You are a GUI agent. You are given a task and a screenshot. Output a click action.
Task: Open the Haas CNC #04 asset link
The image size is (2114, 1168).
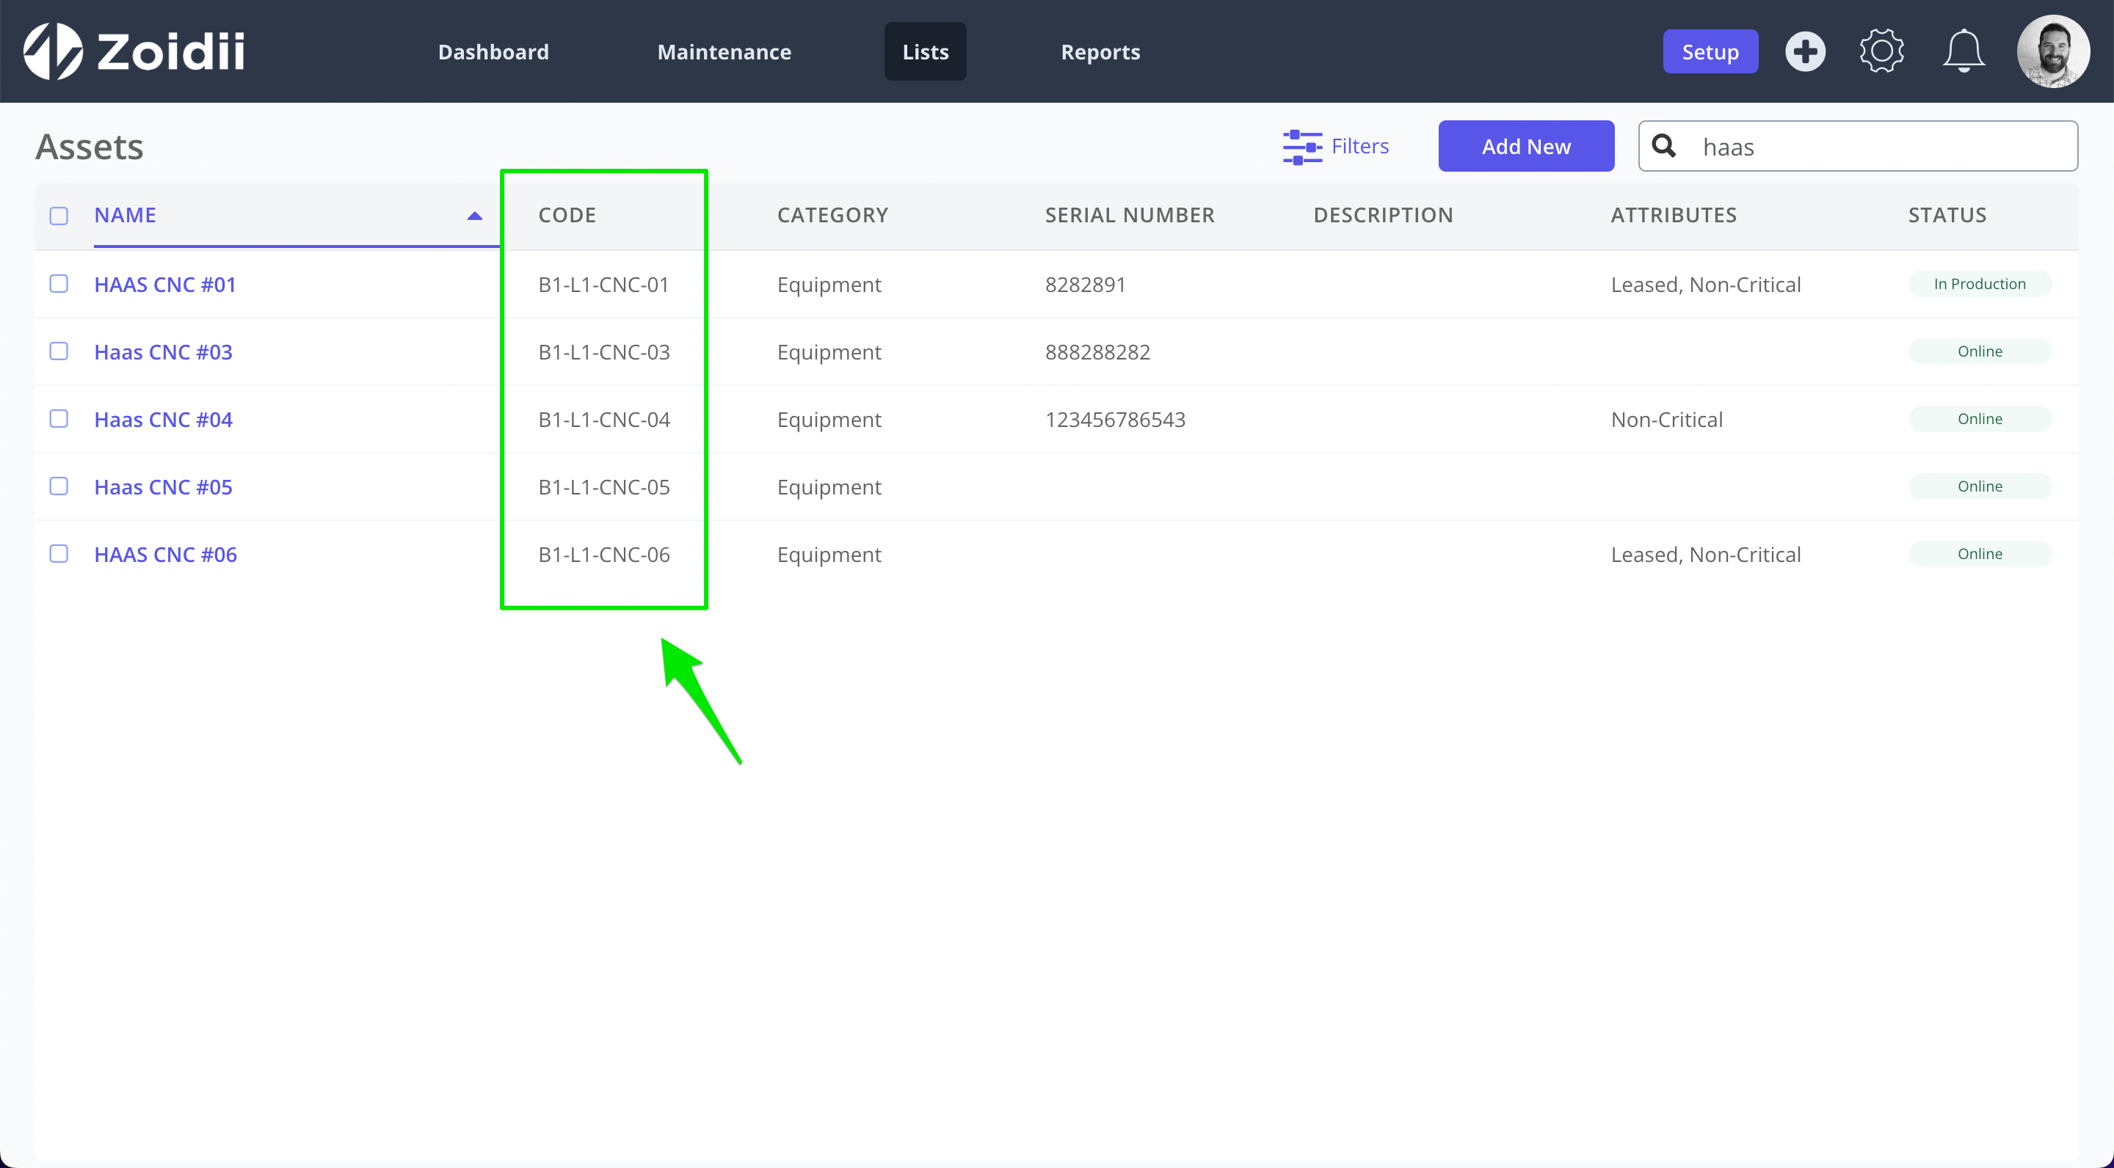point(162,419)
